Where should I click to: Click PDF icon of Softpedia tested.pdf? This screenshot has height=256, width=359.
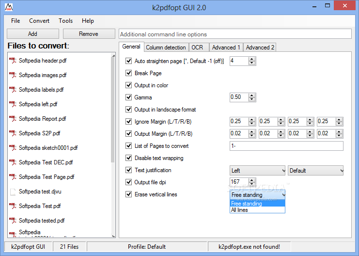13,221
